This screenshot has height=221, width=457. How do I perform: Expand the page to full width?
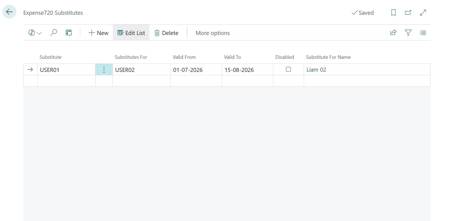(x=423, y=13)
